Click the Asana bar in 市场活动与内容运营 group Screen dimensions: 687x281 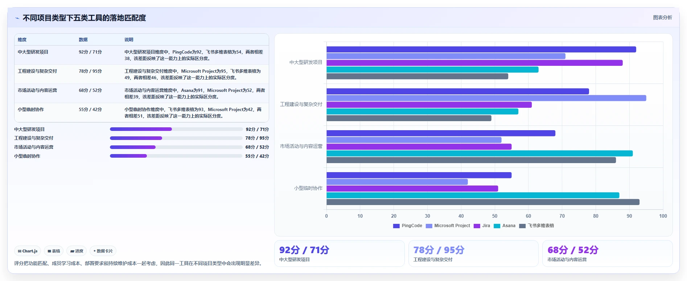click(x=480, y=153)
